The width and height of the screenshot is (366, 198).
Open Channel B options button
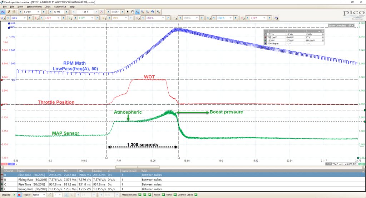pos(36,18)
